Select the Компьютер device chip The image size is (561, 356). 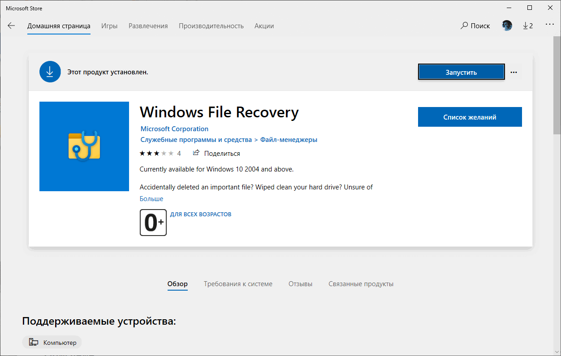click(x=52, y=342)
